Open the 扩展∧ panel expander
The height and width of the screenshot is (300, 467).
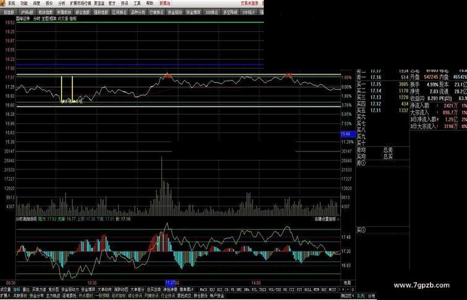click(6, 296)
